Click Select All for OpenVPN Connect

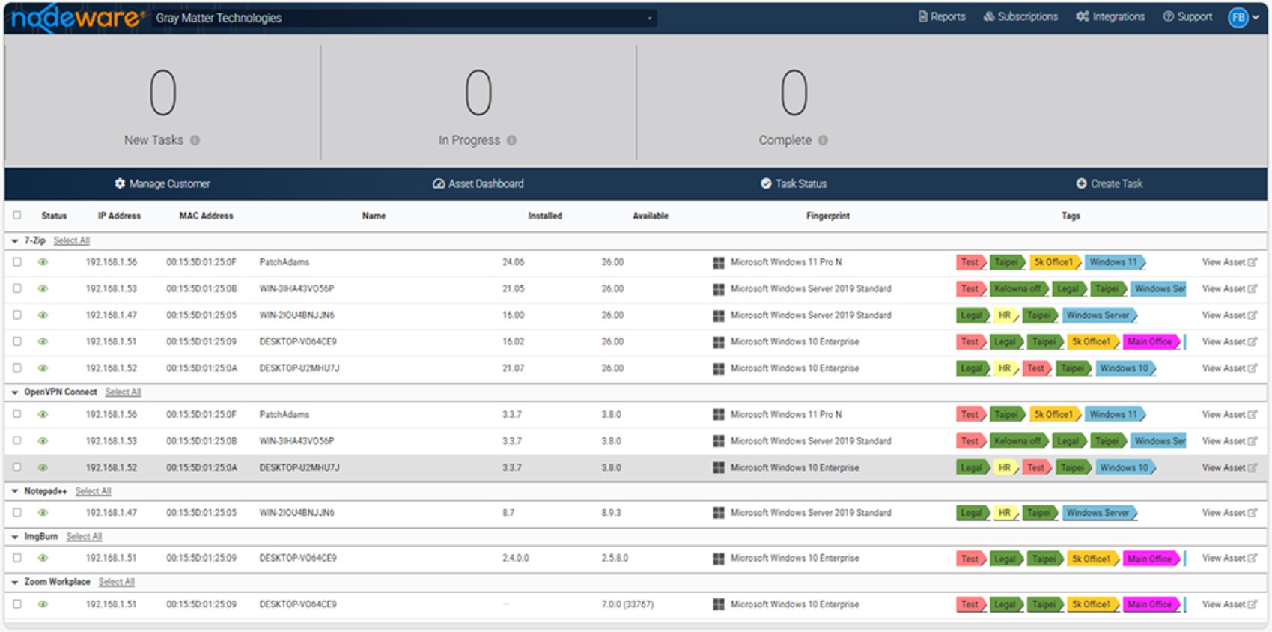[123, 392]
